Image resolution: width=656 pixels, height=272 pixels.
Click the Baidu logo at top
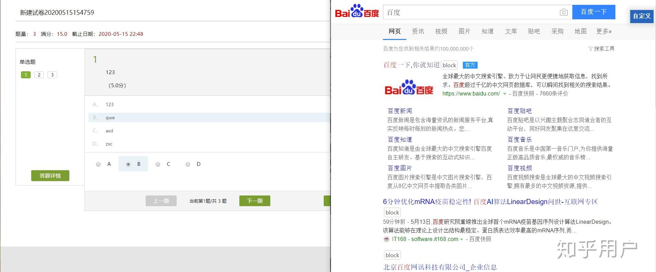click(x=357, y=11)
